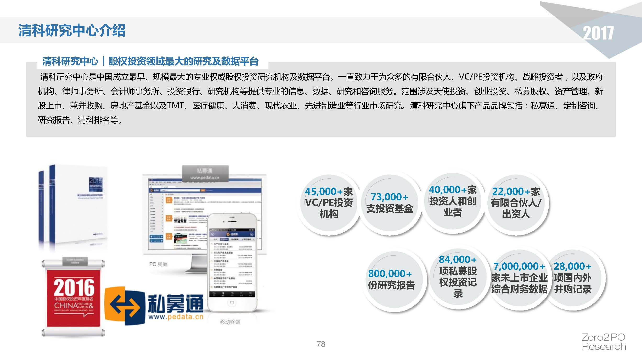
Task: Click the 22,000+家 有限合伙人 circle
Action: click(x=516, y=203)
